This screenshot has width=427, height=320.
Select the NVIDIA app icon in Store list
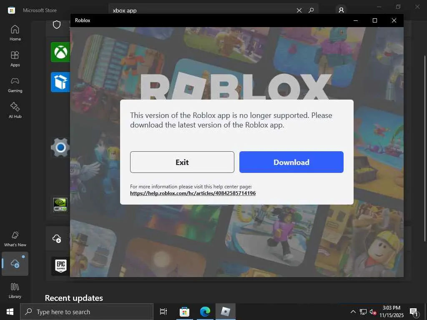tap(60, 205)
